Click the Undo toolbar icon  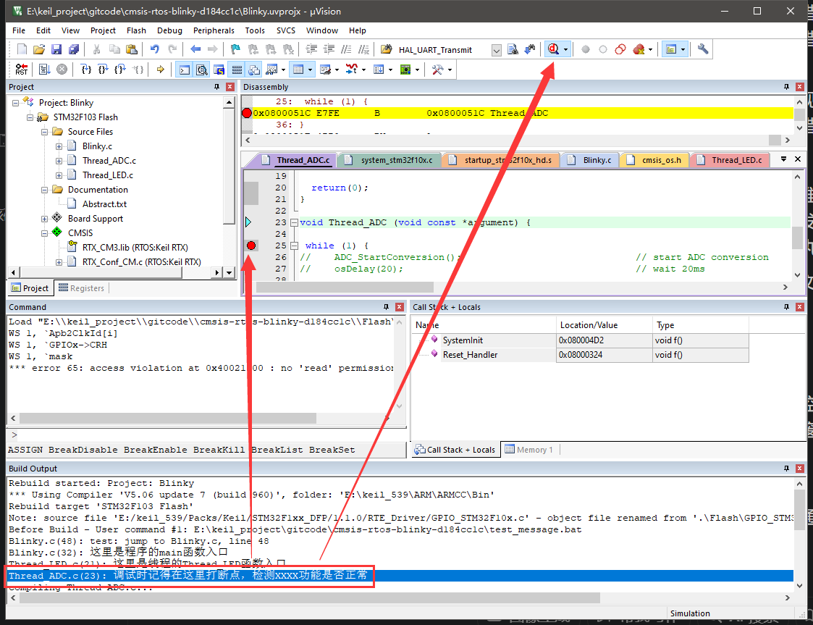tap(154, 49)
